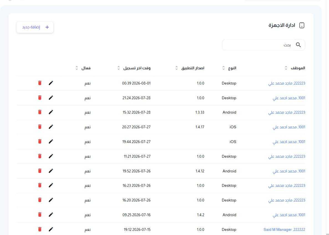This screenshot has width=329, height=235.
Task: Delete the iOS device version 1.4.17
Action: pos(40,127)
